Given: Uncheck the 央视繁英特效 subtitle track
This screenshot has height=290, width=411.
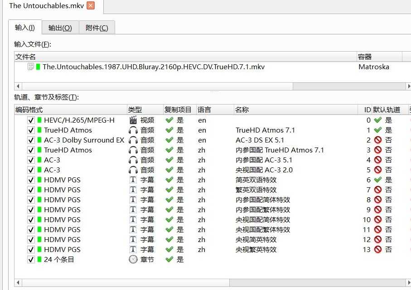Looking at the screenshot, I should [x=31, y=250].
